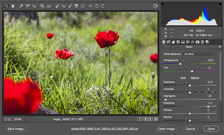The width and height of the screenshot is (224, 135).
Task: Click the Open Image button
Action: click(167, 129)
